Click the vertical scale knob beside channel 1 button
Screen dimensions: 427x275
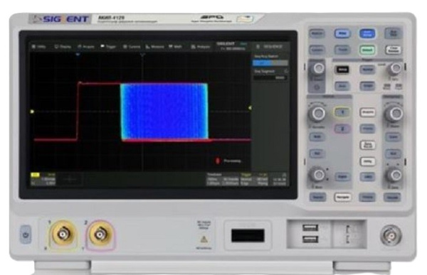(317, 114)
